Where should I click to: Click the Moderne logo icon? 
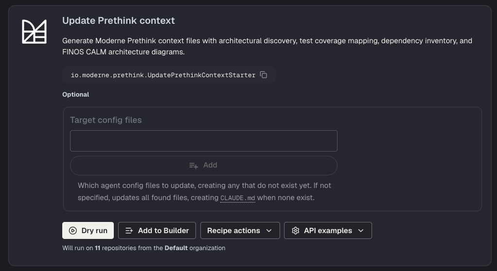tap(34, 32)
